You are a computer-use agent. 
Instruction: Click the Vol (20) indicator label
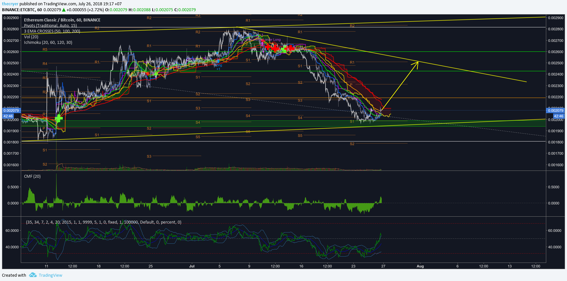tap(31, 37)
